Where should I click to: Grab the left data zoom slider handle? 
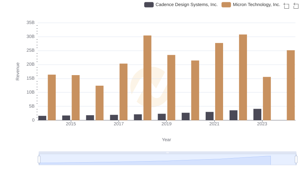click(x=39, y=160)
